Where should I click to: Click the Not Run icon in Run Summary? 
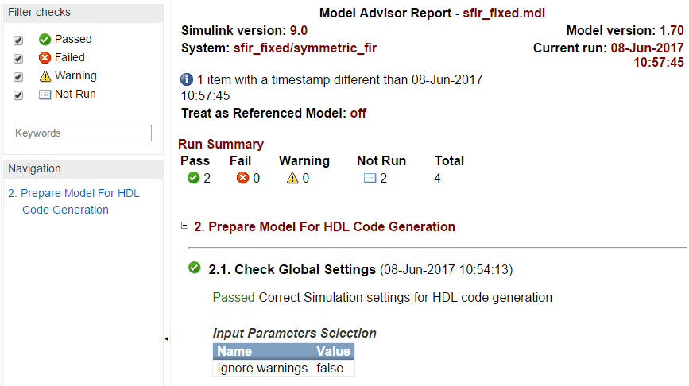(x=370, y=178)
